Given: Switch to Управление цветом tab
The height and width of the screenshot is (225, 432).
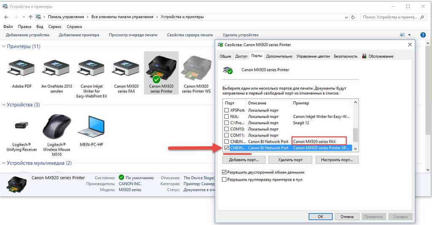Looking at the screenshot, I should point(313,56).
